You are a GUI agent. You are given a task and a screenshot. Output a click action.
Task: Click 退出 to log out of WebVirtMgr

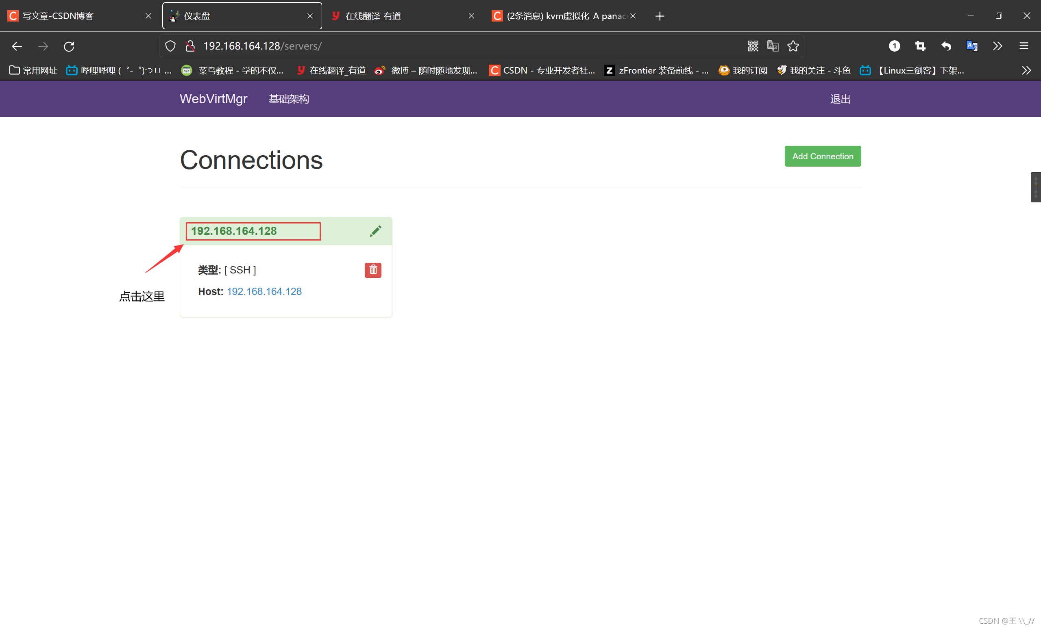point(839,99)
